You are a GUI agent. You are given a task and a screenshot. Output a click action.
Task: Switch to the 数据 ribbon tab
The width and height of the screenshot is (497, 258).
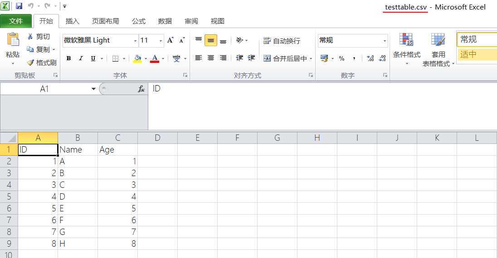(165, 21)
